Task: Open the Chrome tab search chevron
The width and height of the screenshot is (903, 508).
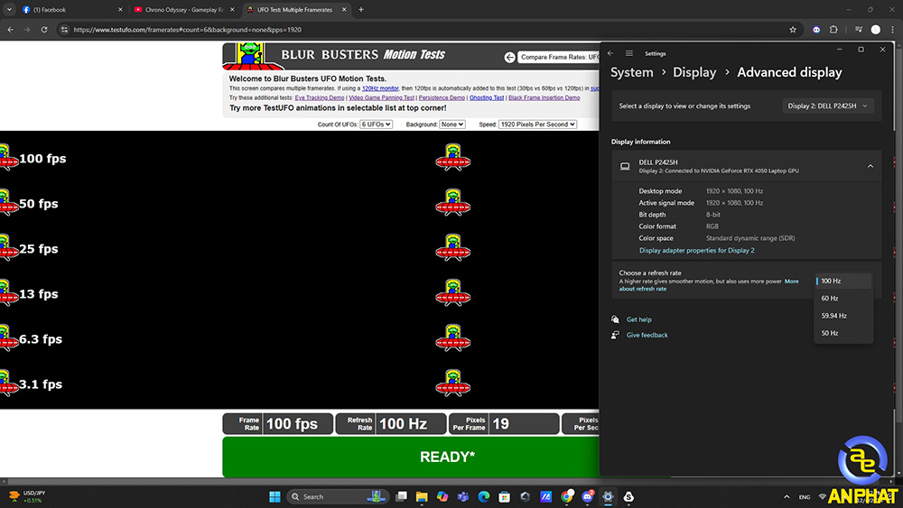Action: point(9,9)
